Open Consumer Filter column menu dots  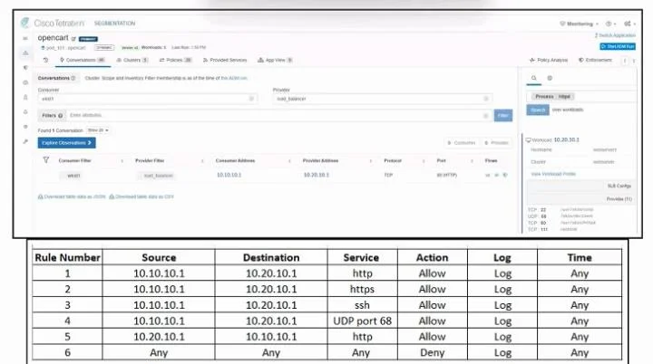pos(122,160)
